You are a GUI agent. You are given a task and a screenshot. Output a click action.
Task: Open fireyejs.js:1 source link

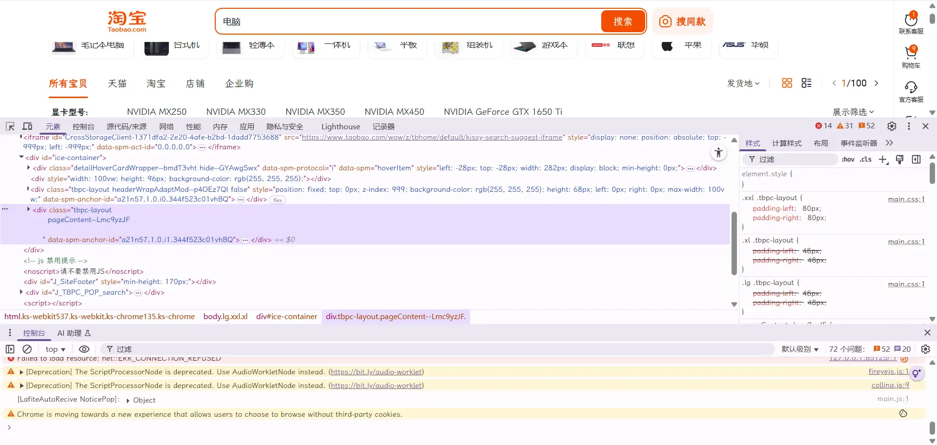click(888, 371)
